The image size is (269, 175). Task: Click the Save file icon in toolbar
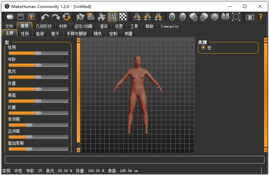[x=21, y=17]
